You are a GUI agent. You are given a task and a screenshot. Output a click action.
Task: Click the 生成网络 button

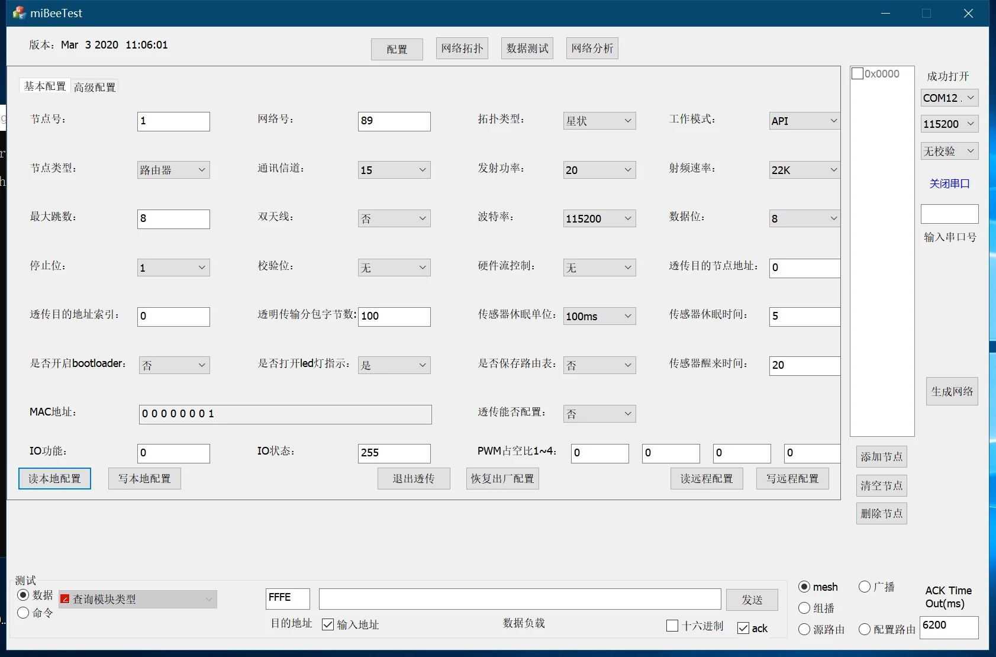pos(952,391)
